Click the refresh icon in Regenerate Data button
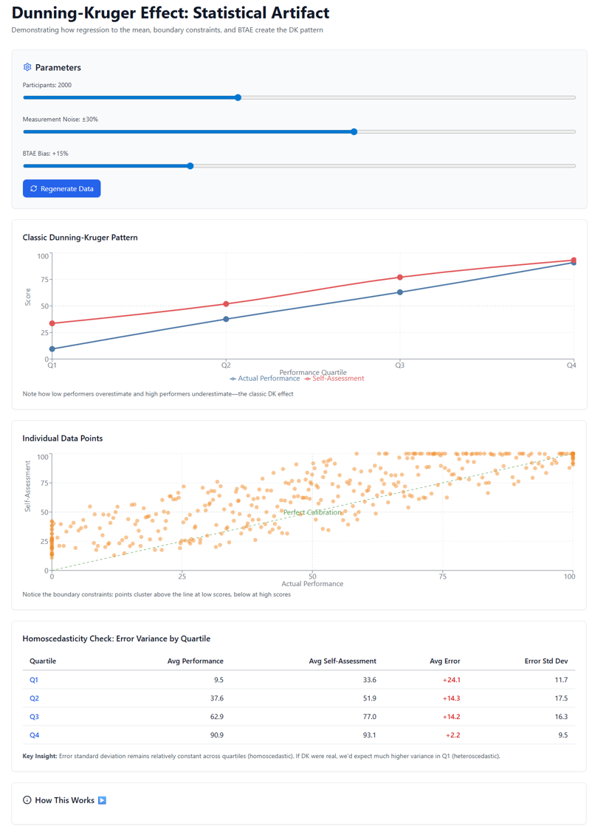592x829 pixels. pyautogui.click(x=34, y=189)
